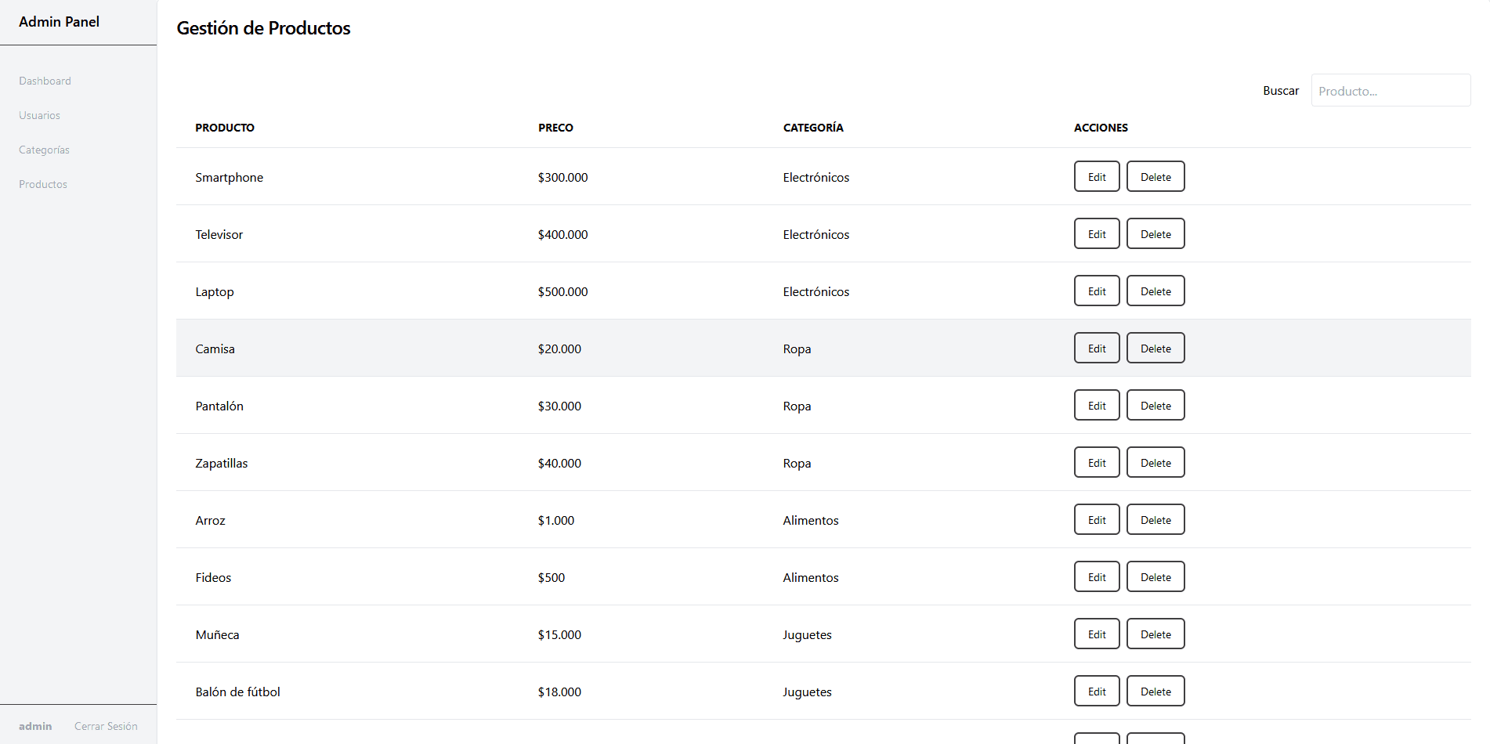
Task: Click the Admin Panel title
Action: [x=59, y=22]
